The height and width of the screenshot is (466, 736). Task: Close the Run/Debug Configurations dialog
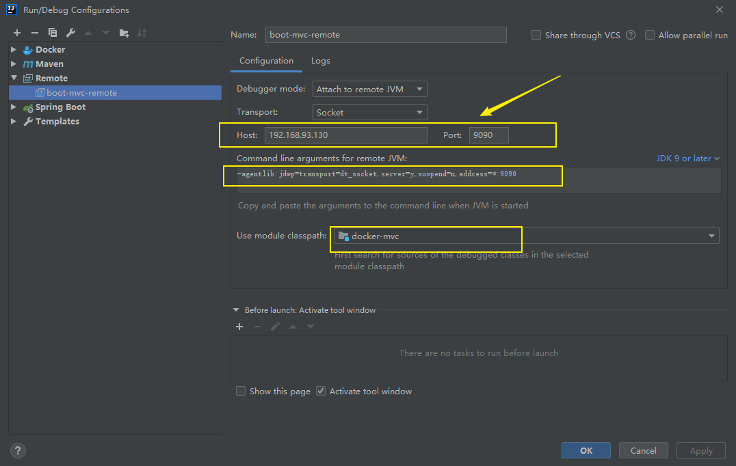[719, 10]
